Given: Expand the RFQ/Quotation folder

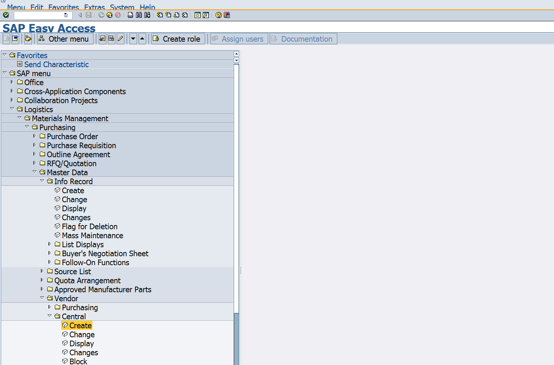Looking at the screenshot, I should [x=35, y=163].
